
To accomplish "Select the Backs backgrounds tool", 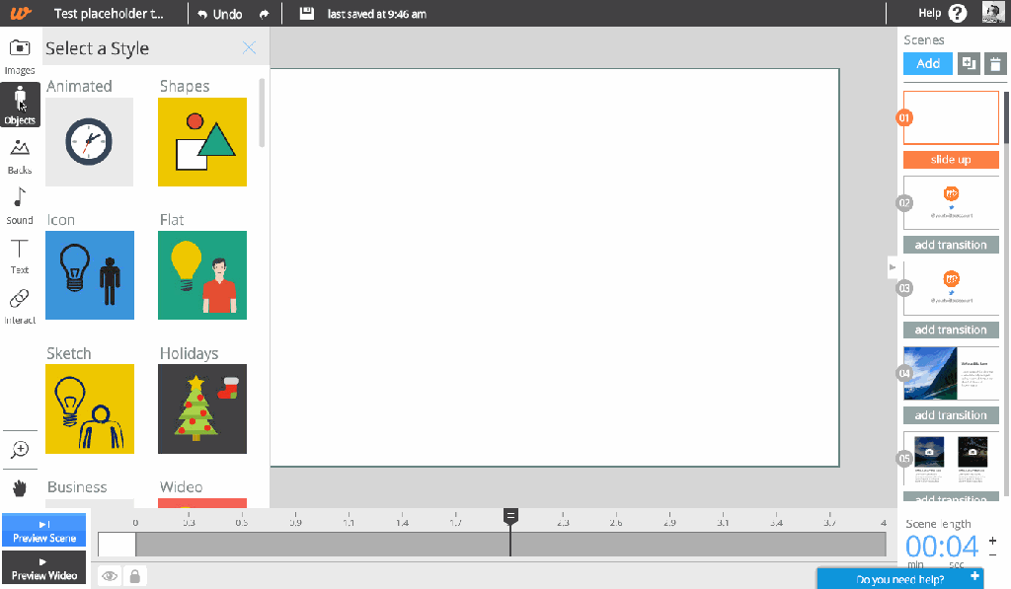I will pyautogui.click(x=20, y=155).
